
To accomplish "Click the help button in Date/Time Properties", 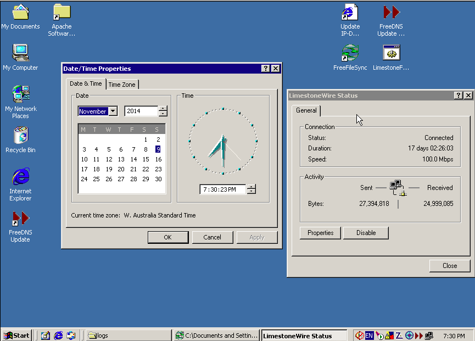I will click(x=265, y=69).
